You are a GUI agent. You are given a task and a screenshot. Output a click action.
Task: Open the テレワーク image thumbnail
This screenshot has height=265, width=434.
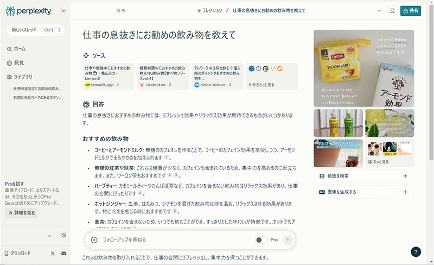coord(338,153)
